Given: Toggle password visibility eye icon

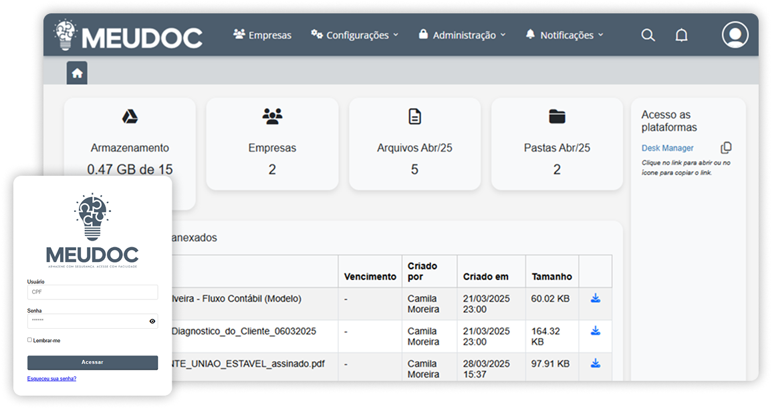Looking at the screenshot, I should click(x=152, y=321).
